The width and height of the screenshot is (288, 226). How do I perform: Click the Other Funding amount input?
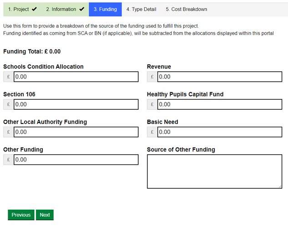(x=76, y=160)
